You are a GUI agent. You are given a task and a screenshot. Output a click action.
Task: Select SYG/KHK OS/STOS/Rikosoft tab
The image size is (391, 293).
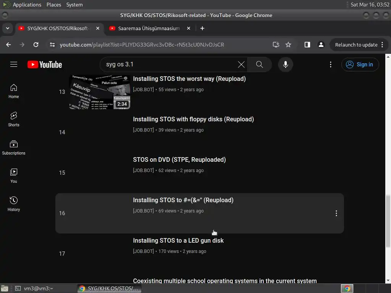point(58,28)
